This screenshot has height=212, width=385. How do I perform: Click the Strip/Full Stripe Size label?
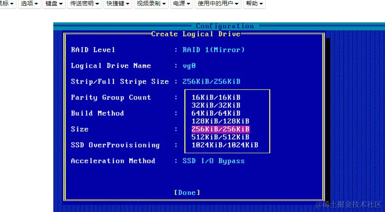click(120, 81)
